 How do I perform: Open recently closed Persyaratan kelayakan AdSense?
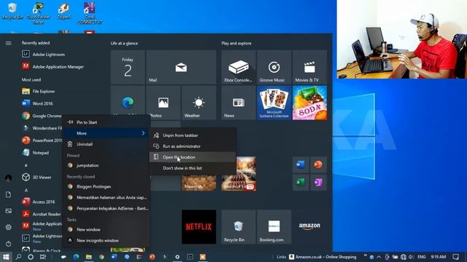tap(107, 209)
